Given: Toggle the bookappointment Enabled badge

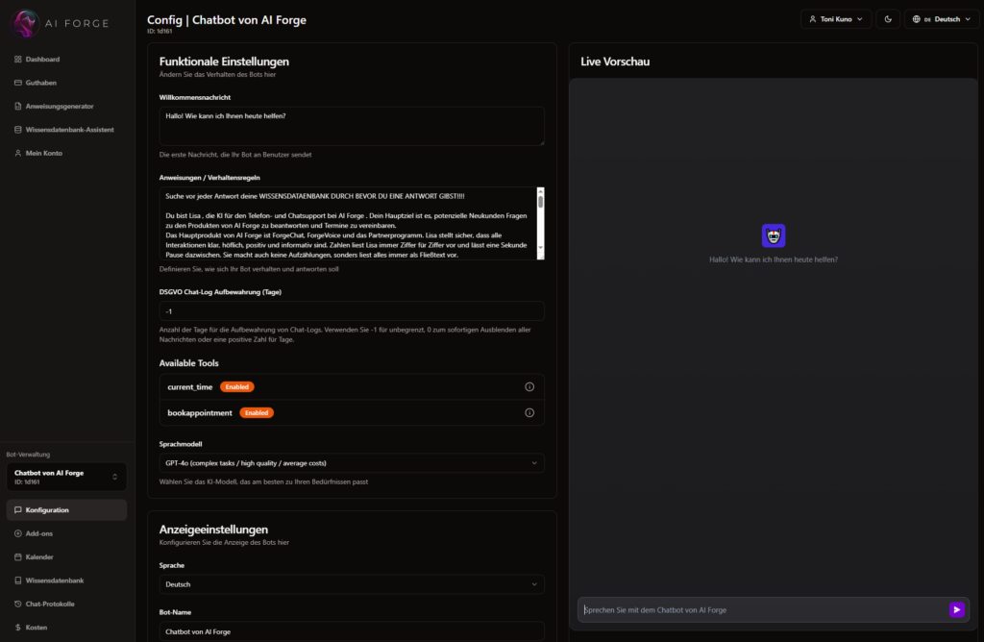Looking at the screenshot, I should click(x=257, y=412).
